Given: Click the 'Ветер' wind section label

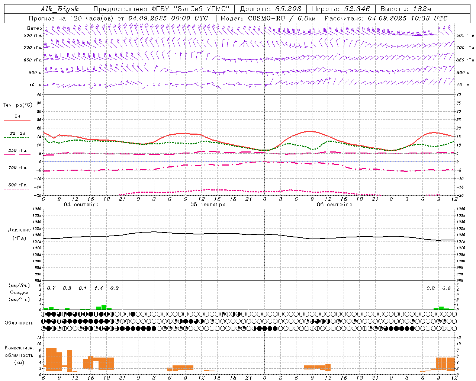Looking at the screenshot, I should click(x=35, y=28).
